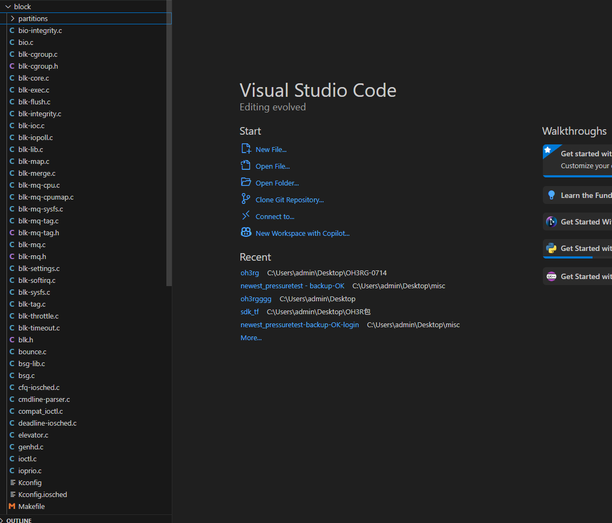Open the Customize your editor walkthrough card

tap(577, 161)
